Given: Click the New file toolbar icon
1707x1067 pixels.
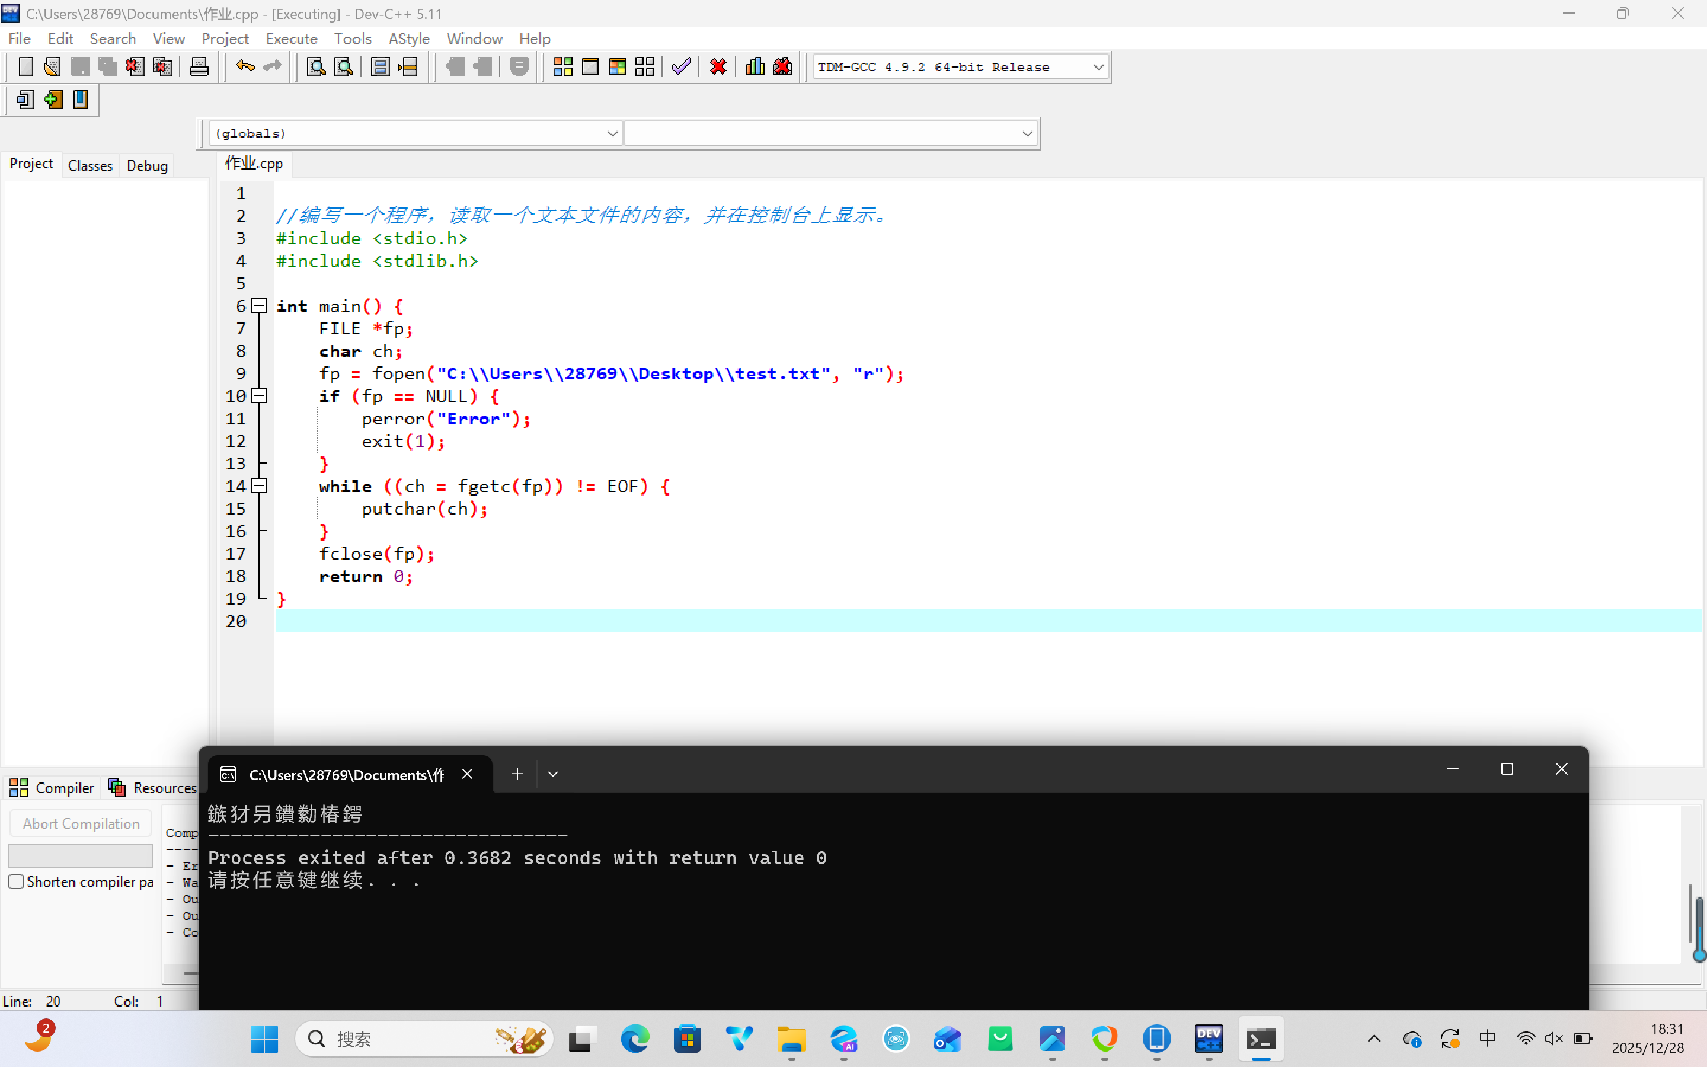Looking at the screenshot, I should point(25,67).
